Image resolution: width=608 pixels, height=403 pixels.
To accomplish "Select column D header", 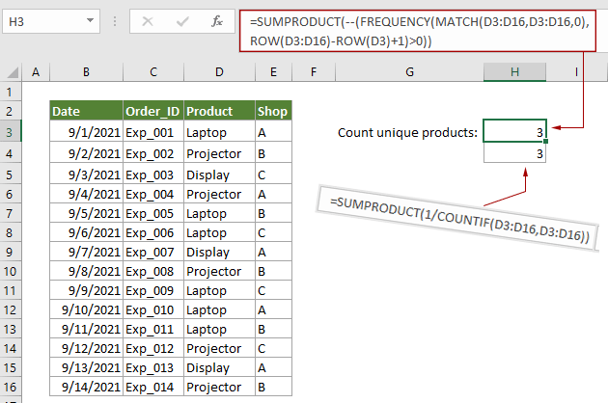I will point(218,71).
